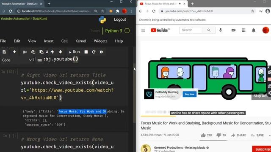Open a new tab in the YouTube browser
The width and height of the screenshot is (271, 152).
coord(192,4)
